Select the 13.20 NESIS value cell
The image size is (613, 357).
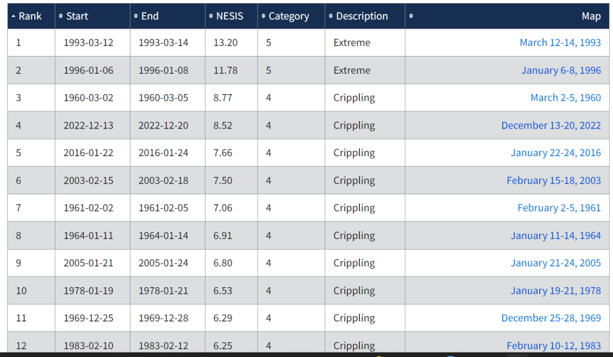pyautogui.click(x=225, y=42)
